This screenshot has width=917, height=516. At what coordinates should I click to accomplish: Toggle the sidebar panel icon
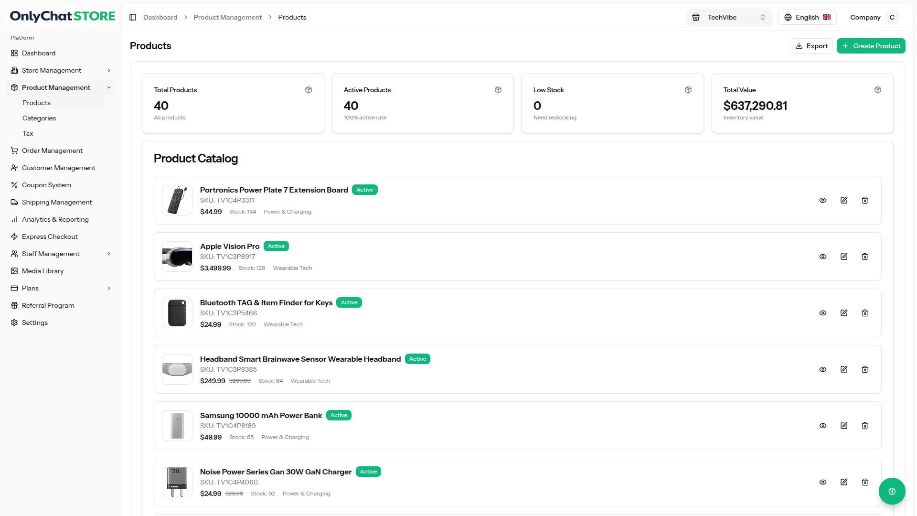[133, 17]
